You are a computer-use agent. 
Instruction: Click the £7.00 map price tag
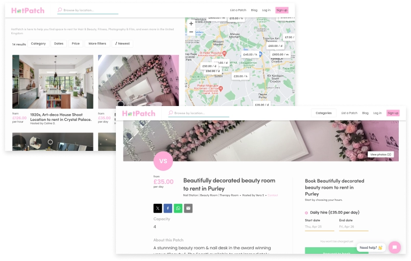pyautogui.click(x=289, y=37)
